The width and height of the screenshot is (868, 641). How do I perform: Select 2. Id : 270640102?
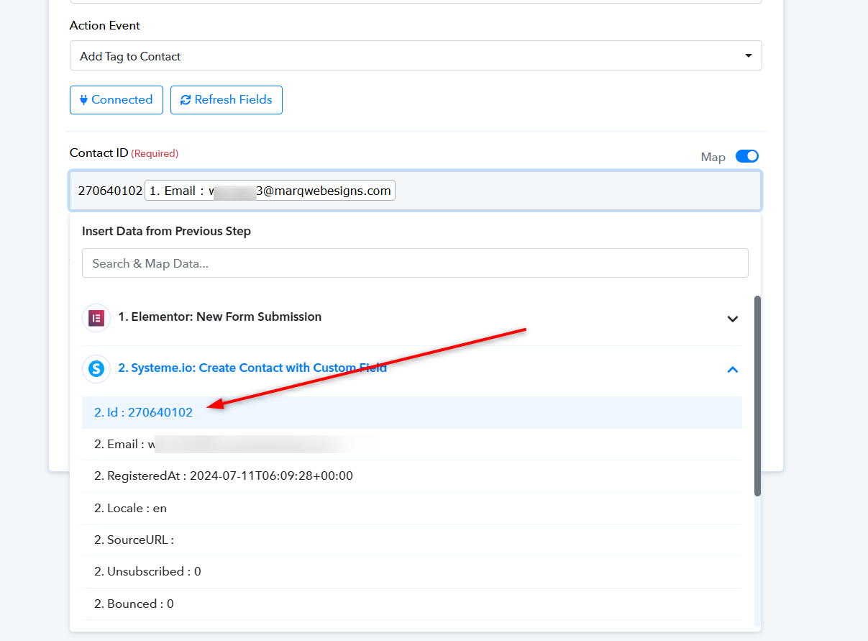tap(412, 412)
